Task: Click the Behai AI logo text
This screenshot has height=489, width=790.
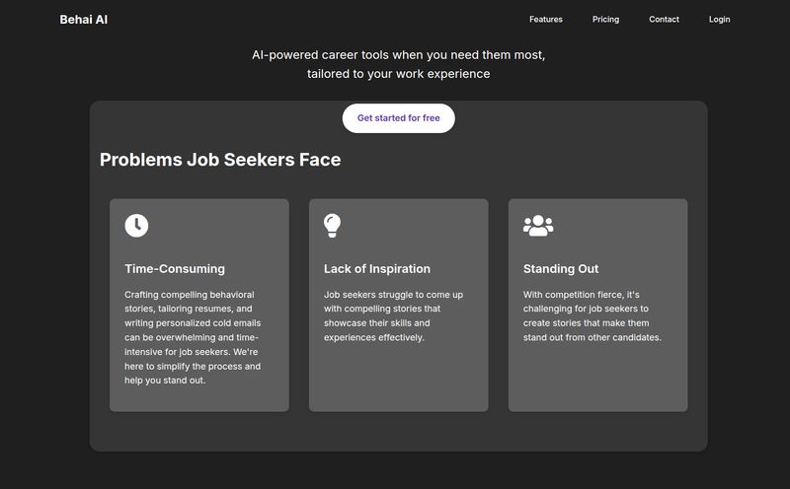Action: [x=84, y=20]
